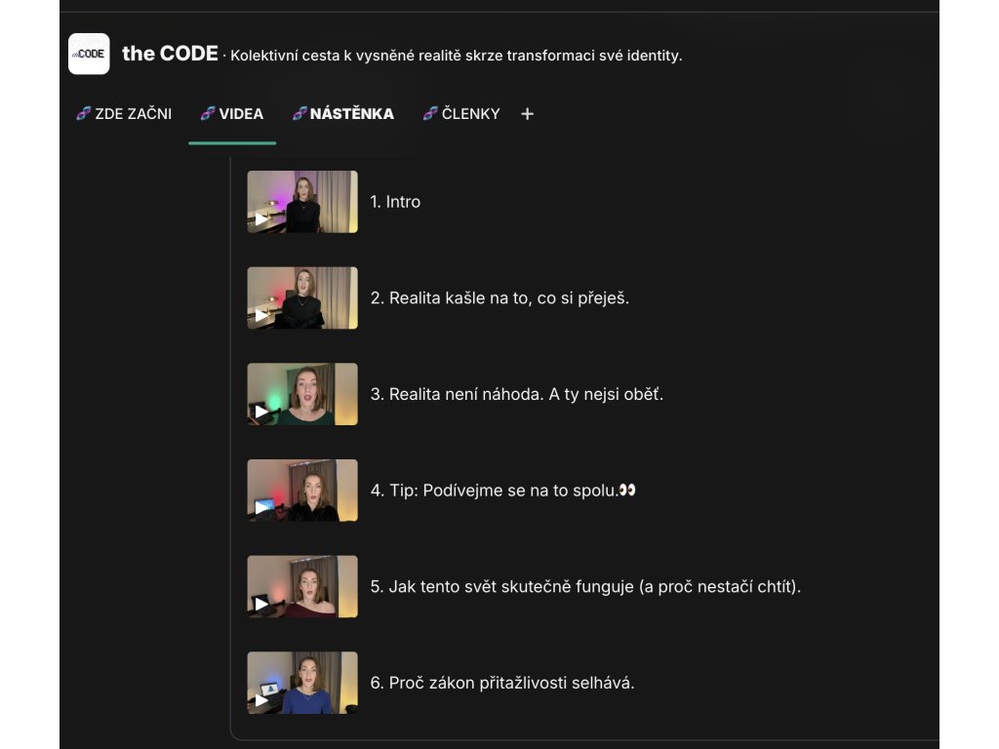Click the 'Kolektivní cesta k vysněné realitě' description

(x=457, y=56)
